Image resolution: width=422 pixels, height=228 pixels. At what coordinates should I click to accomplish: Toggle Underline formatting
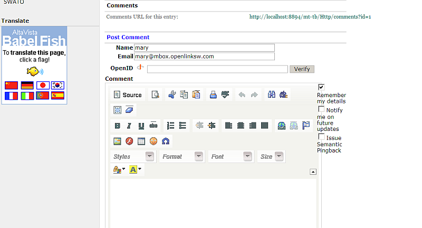pos(141,126)
